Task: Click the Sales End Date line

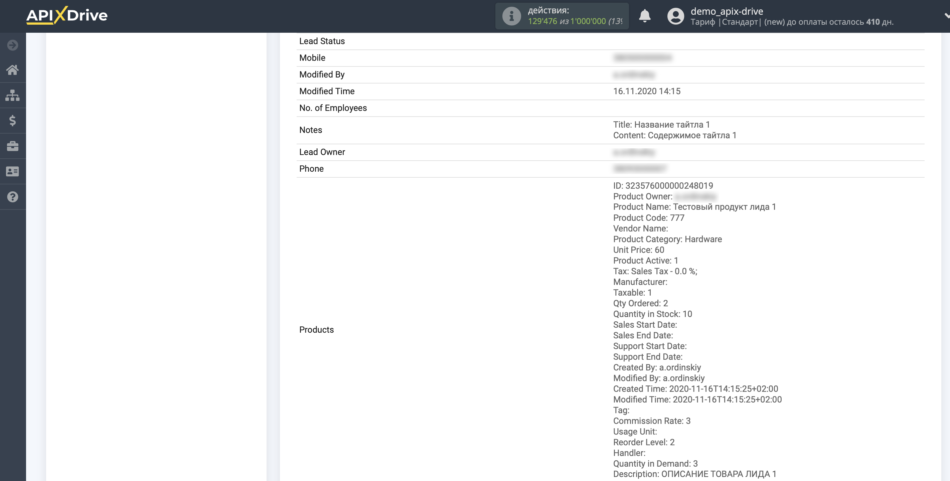Action: 643,335
